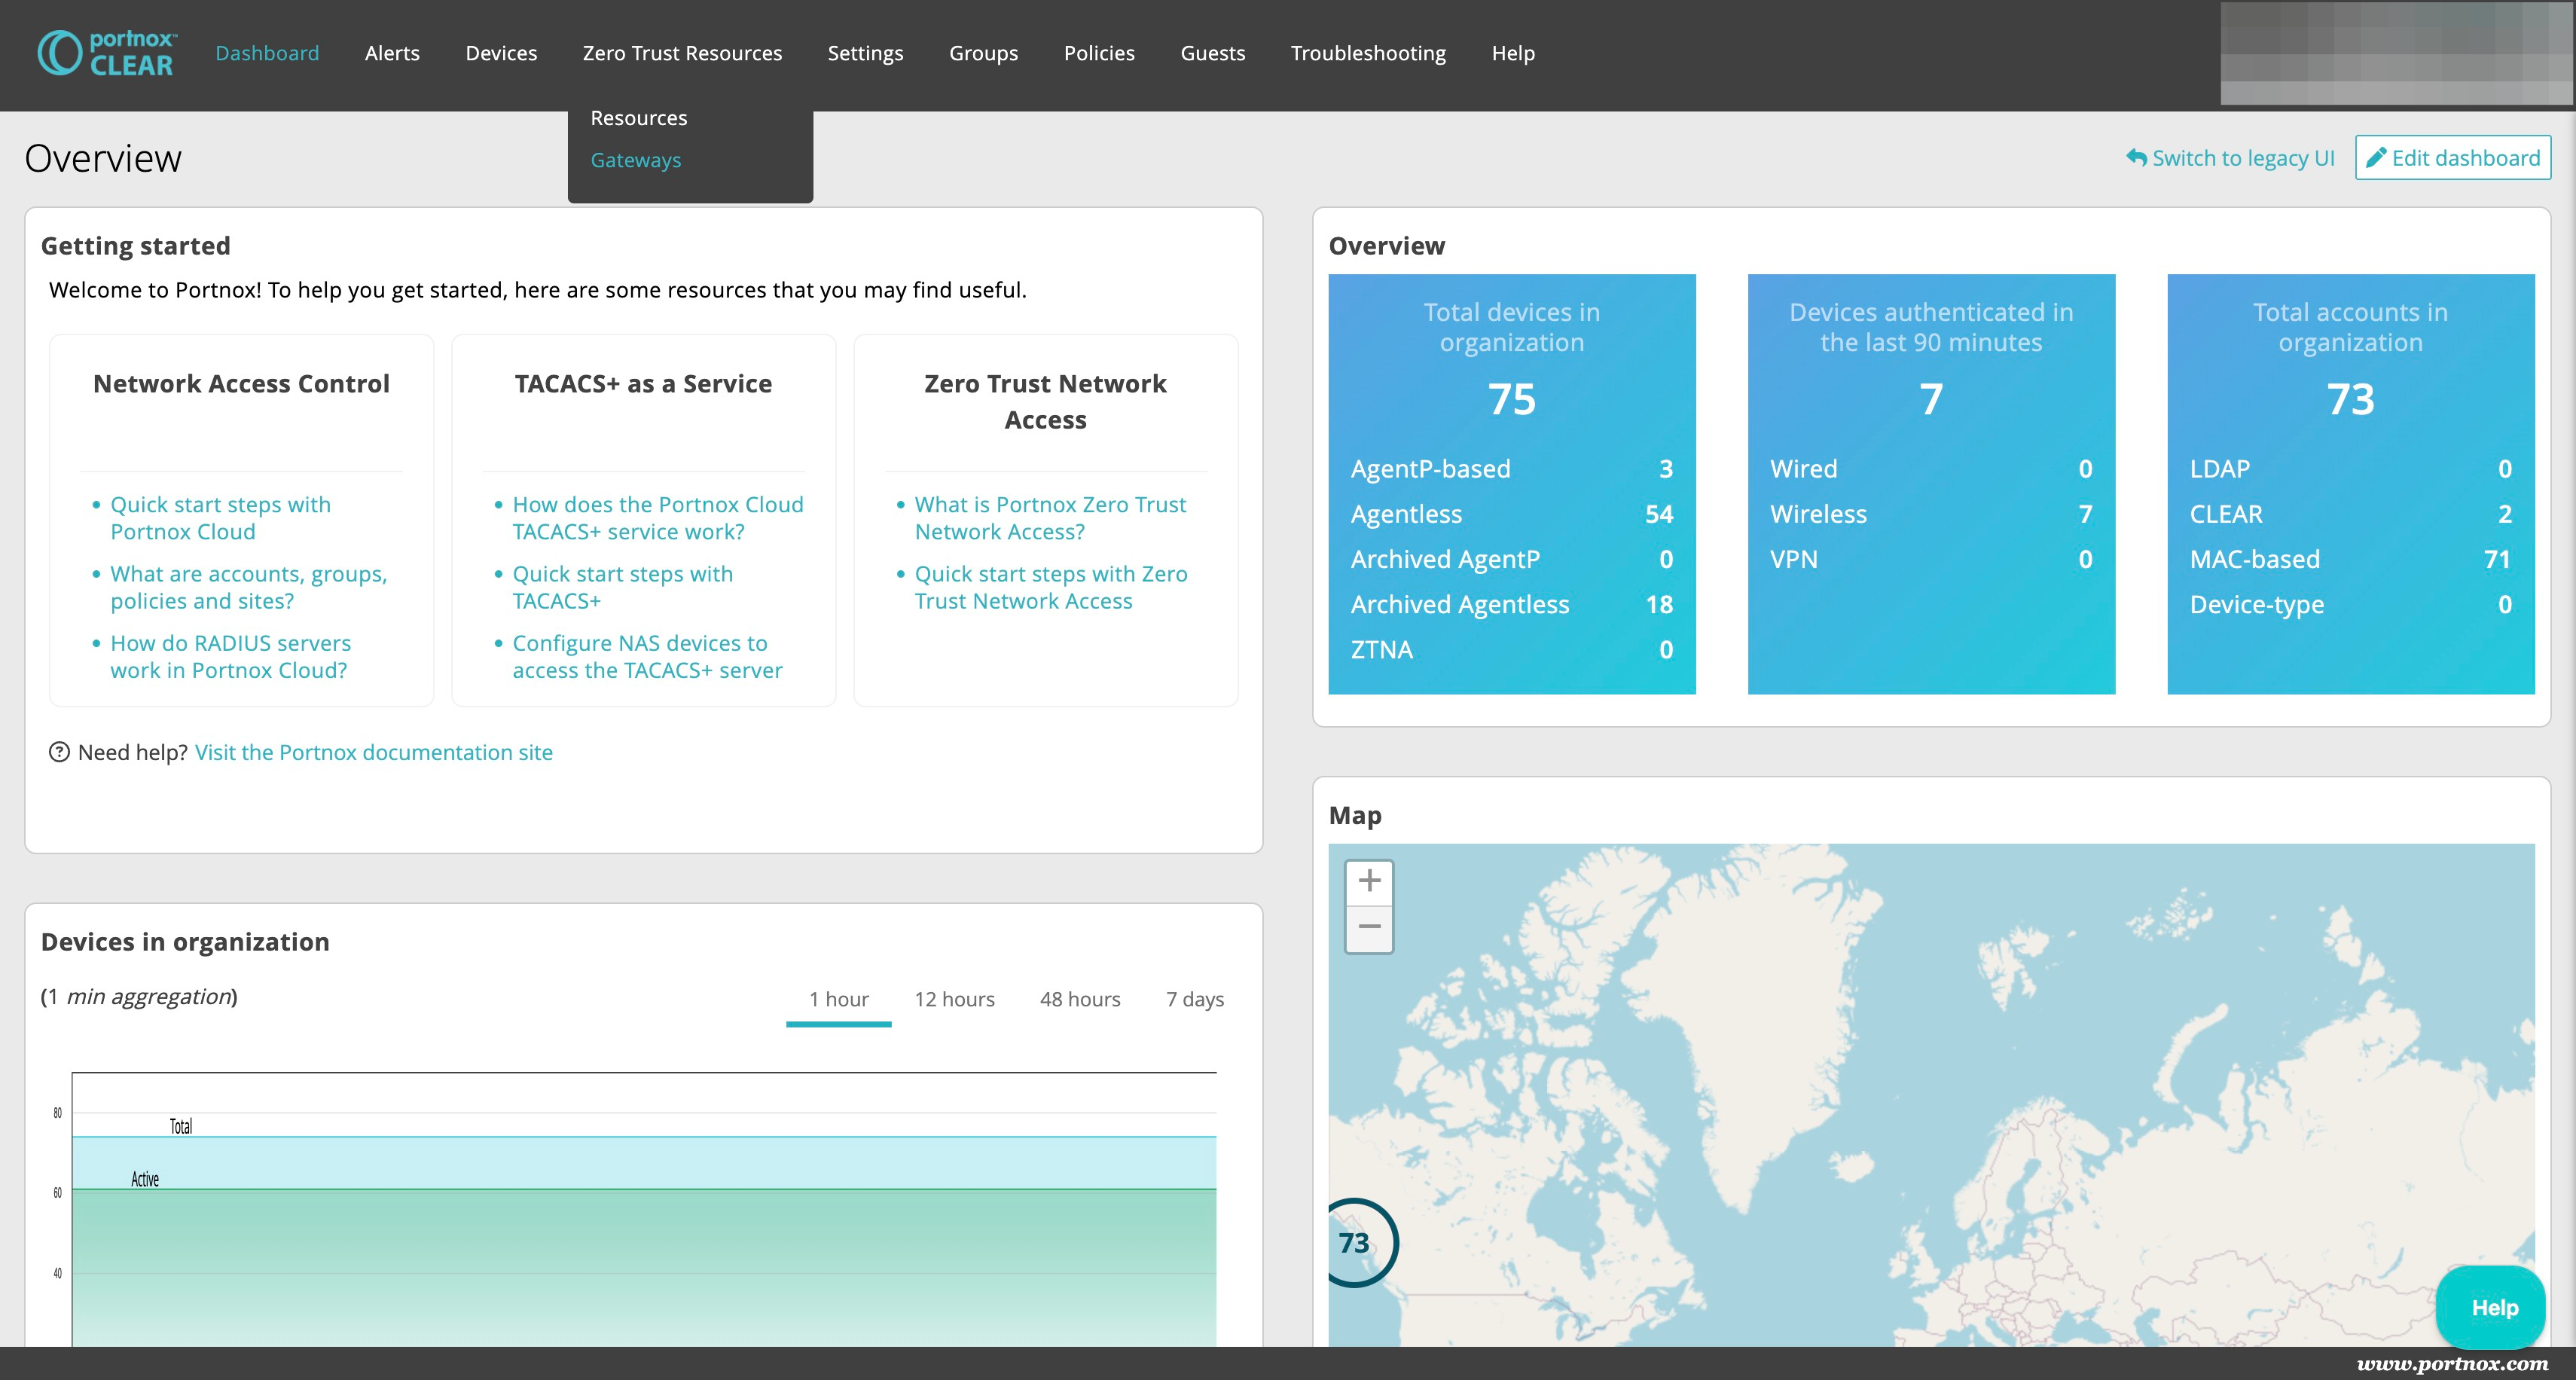The height and width of the screenshot is (1380, 2576).
Task: Select the 7 days tab
Action: [1195, 999]
